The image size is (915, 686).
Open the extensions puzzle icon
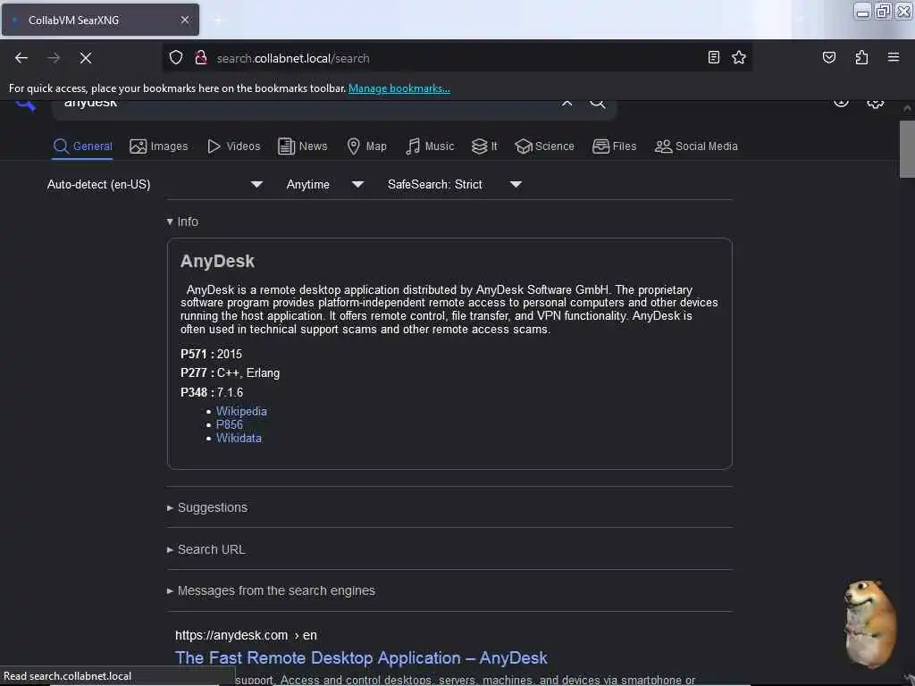[x=861, y=58]
